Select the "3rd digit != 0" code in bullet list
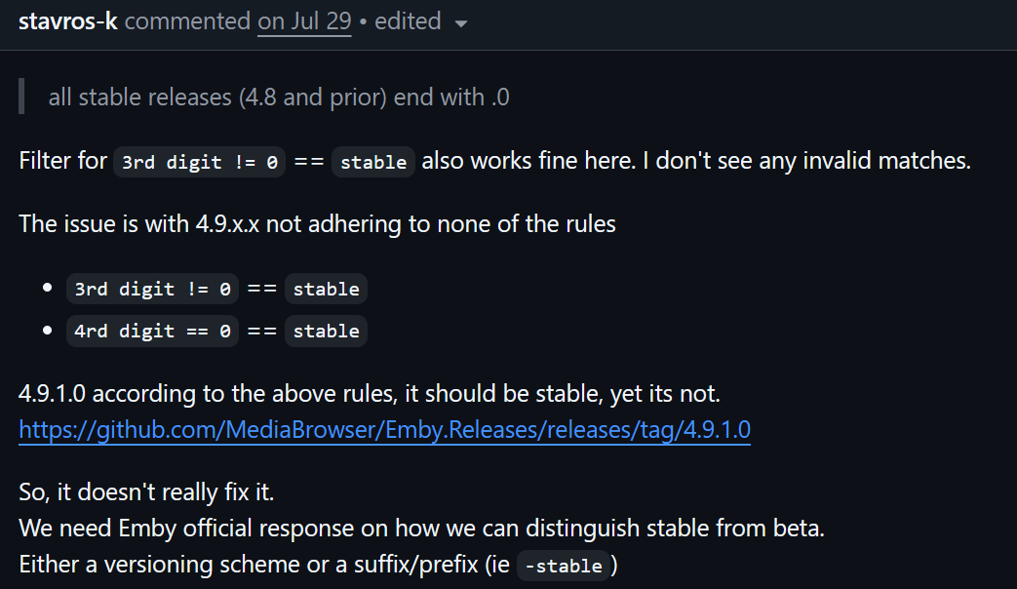The width and height of the screenshot is (1017, 589). point(152,290)
